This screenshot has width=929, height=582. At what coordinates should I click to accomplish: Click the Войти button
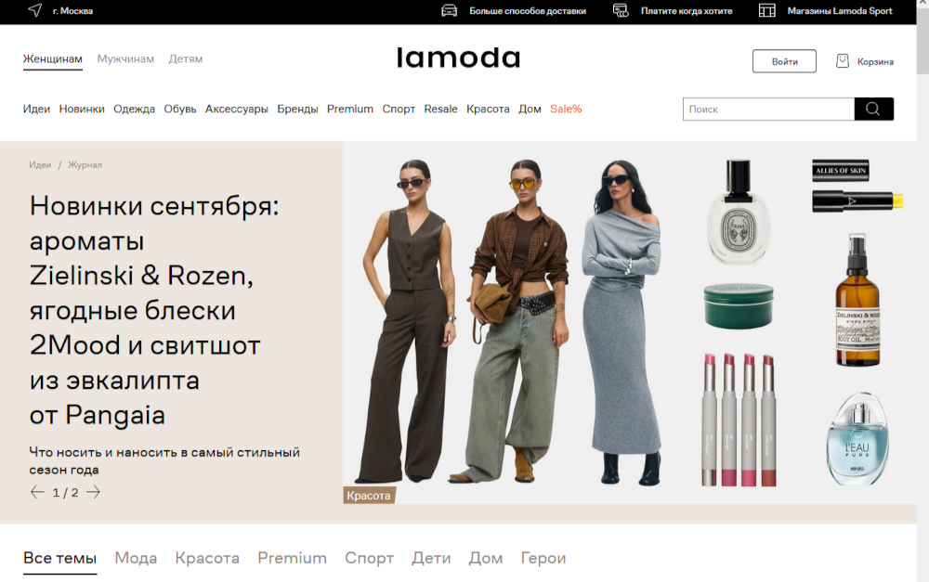coord(784,61)
